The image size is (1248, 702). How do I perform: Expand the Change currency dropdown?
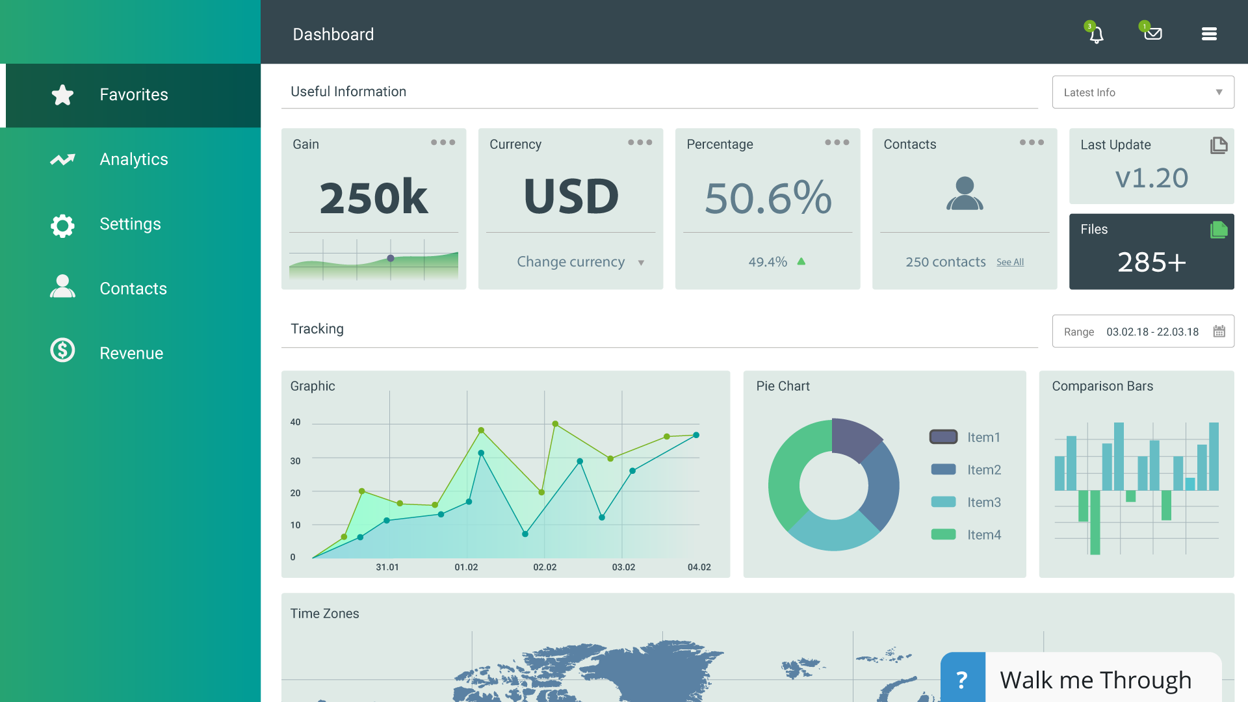(580, 262)
